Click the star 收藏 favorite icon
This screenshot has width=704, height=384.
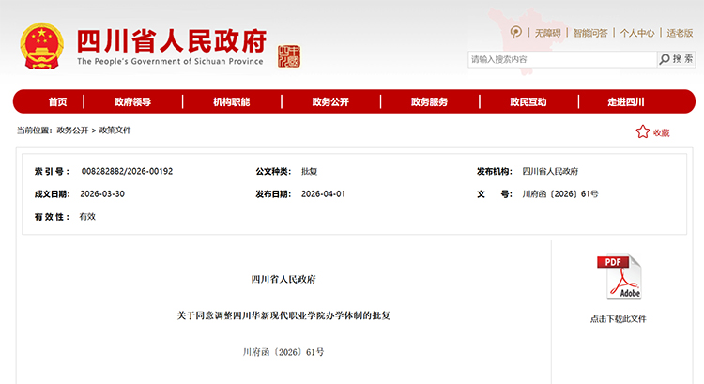coord(643,132)
